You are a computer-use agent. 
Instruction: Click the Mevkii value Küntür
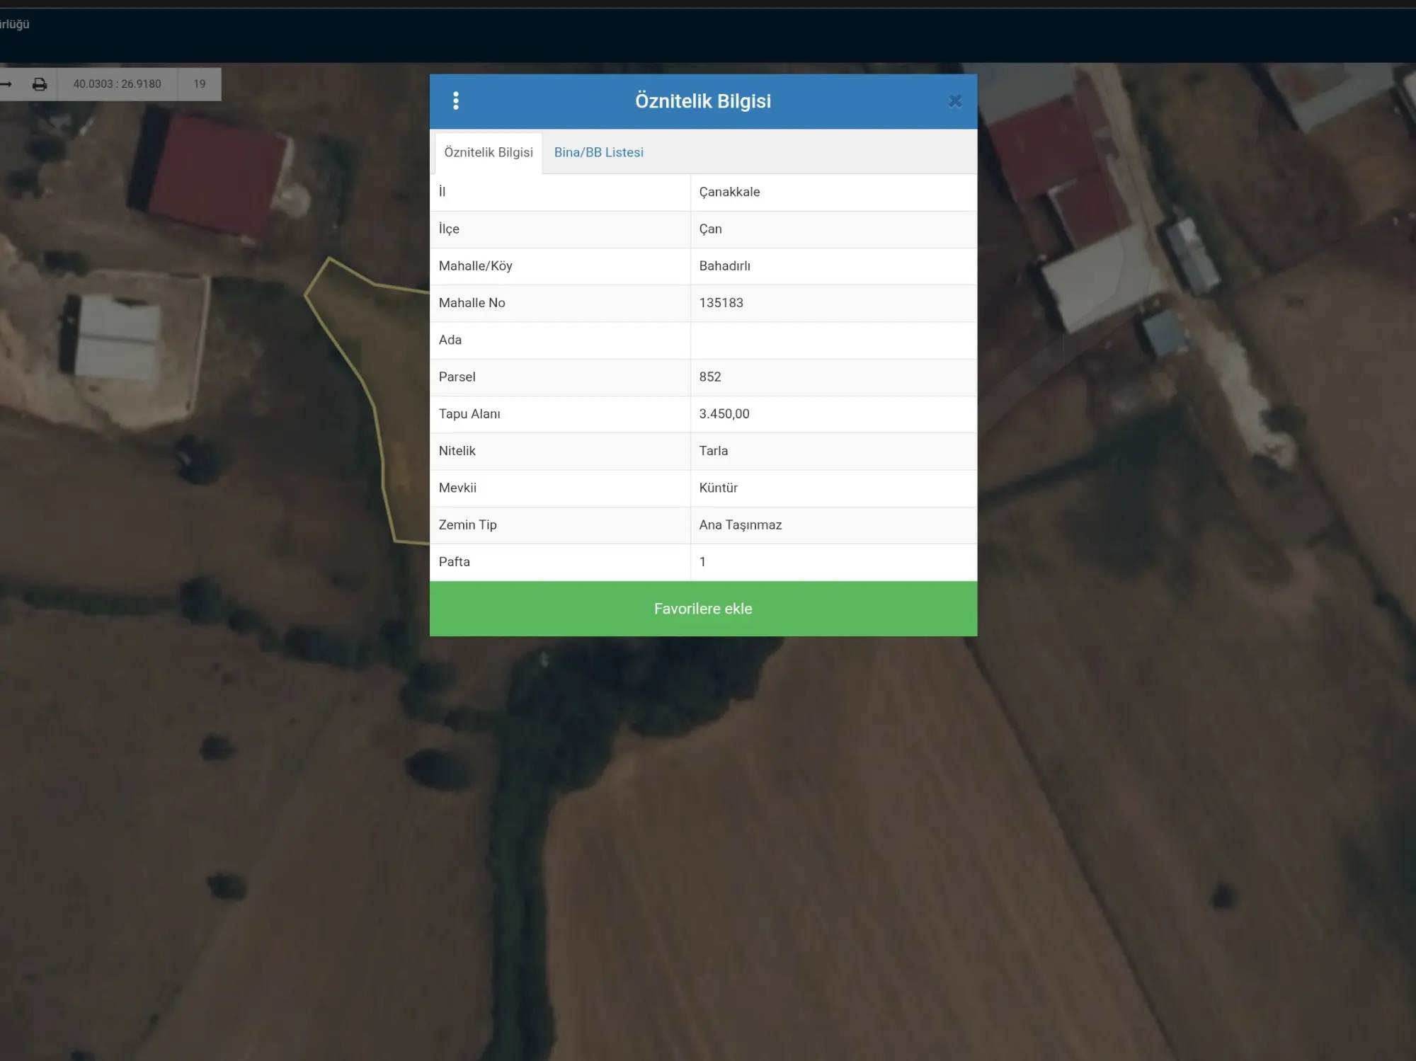click(718, 488)
